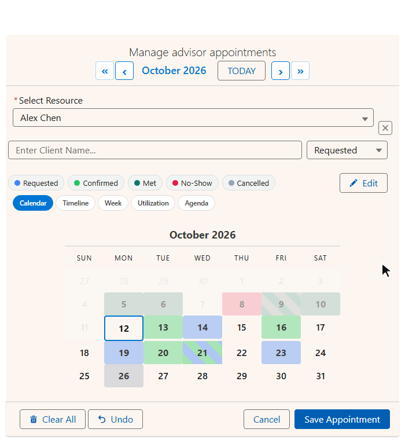Switch to the Agenda view tab
Viewport: 405px width, 440px height.
pos(196,203)
